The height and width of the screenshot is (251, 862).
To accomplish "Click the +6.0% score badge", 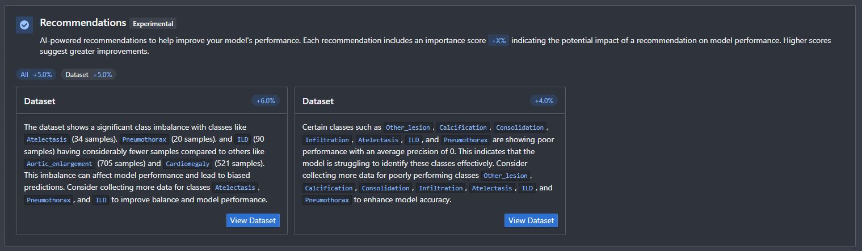I will click(266, 101).
